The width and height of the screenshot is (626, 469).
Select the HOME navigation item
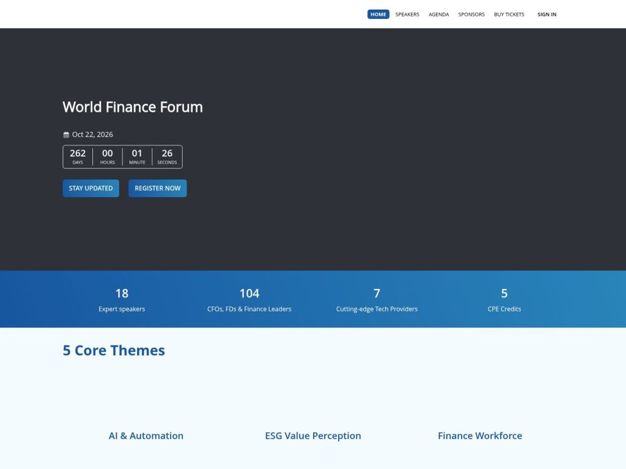378,13
